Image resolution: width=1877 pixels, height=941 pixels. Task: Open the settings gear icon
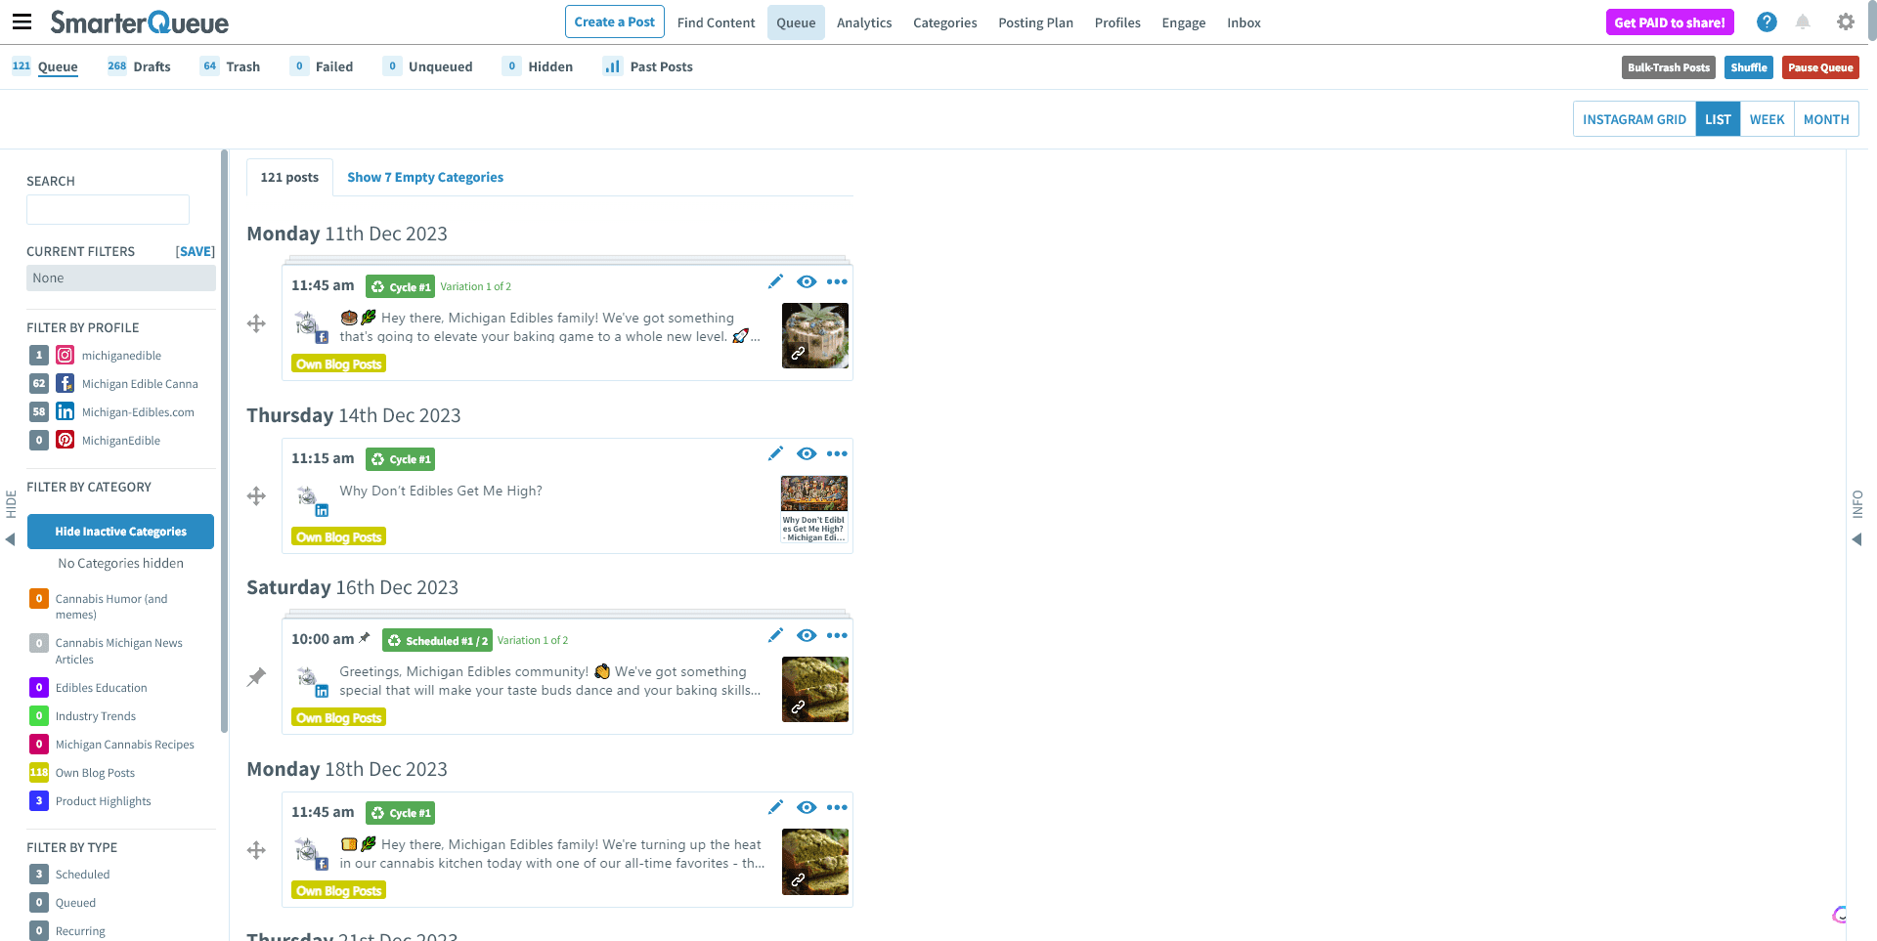[x=1846, y=21]
